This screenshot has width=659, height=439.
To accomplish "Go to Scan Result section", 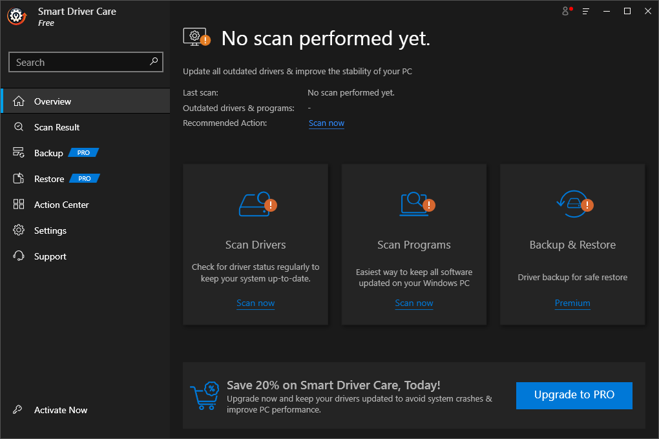I will [86, 127].
